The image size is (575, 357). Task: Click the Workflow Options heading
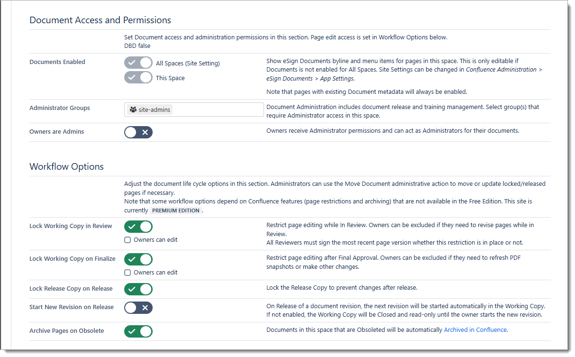click(66, 167)
